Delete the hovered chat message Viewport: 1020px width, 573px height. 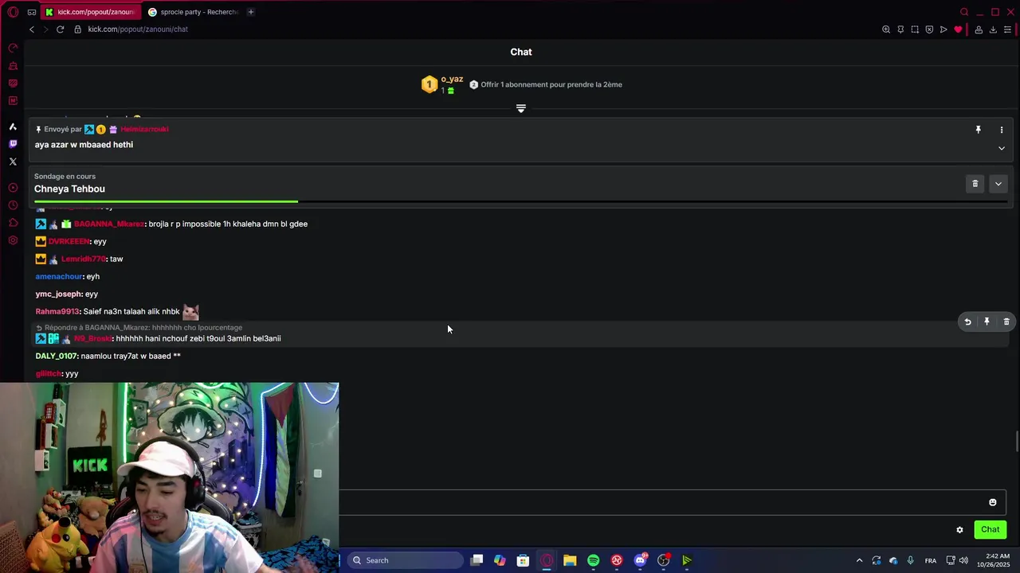(x=1006, y=322)
